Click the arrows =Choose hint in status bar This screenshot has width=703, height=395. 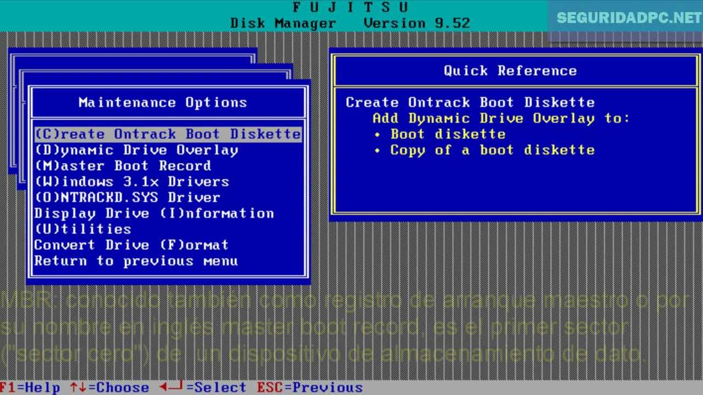109,387
